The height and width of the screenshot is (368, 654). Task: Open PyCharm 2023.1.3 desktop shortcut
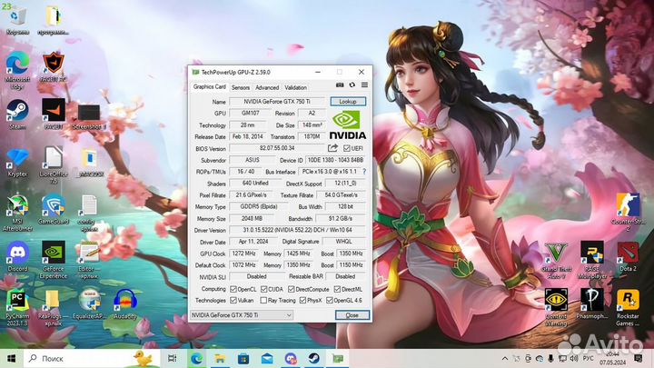pos(17,307)
